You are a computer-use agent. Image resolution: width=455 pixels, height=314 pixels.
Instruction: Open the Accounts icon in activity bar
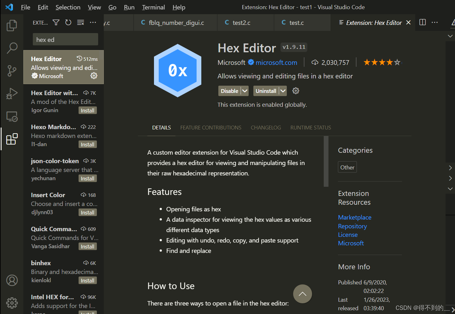12,280
